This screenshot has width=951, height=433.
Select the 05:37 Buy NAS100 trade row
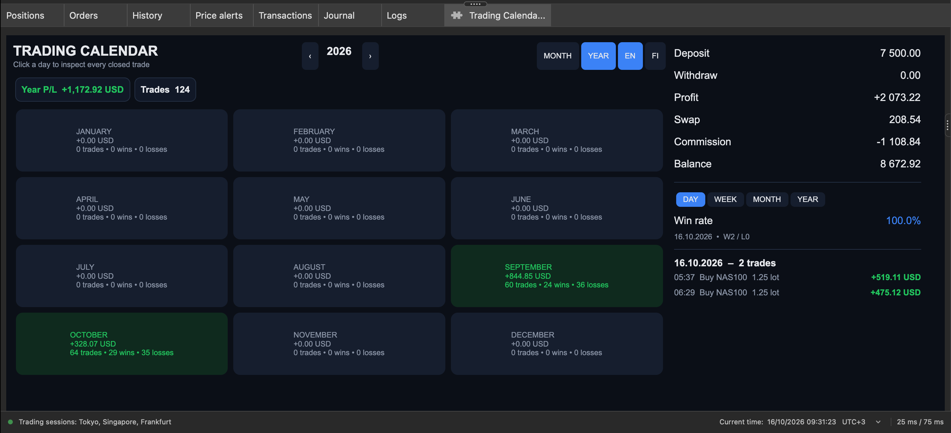[797, 277]
